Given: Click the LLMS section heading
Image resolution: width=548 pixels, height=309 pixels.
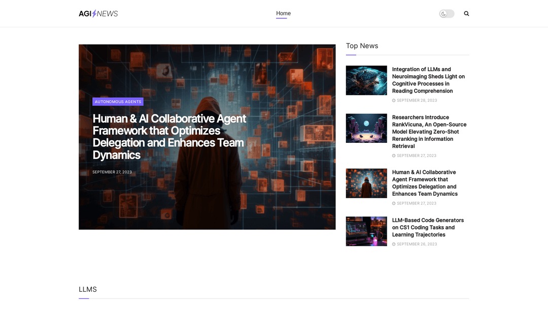Looking at the screenshot, I should click(88, 289).
